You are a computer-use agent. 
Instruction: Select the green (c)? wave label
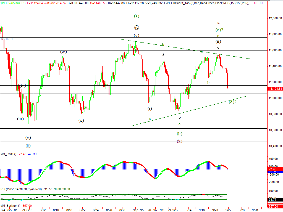[x=219, y=30]
